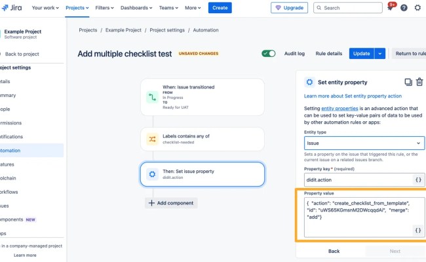Click the Add multiple checklist test title

click(x=125, y=54)
